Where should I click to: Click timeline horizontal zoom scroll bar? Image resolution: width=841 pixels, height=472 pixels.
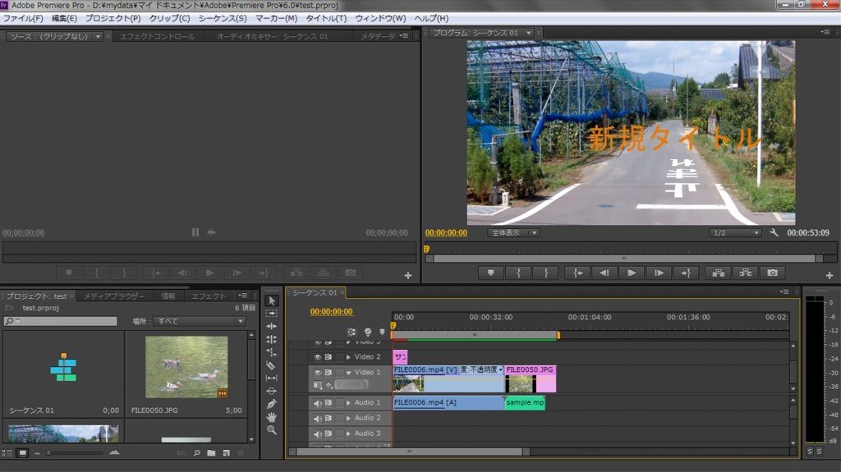(410, 452)
